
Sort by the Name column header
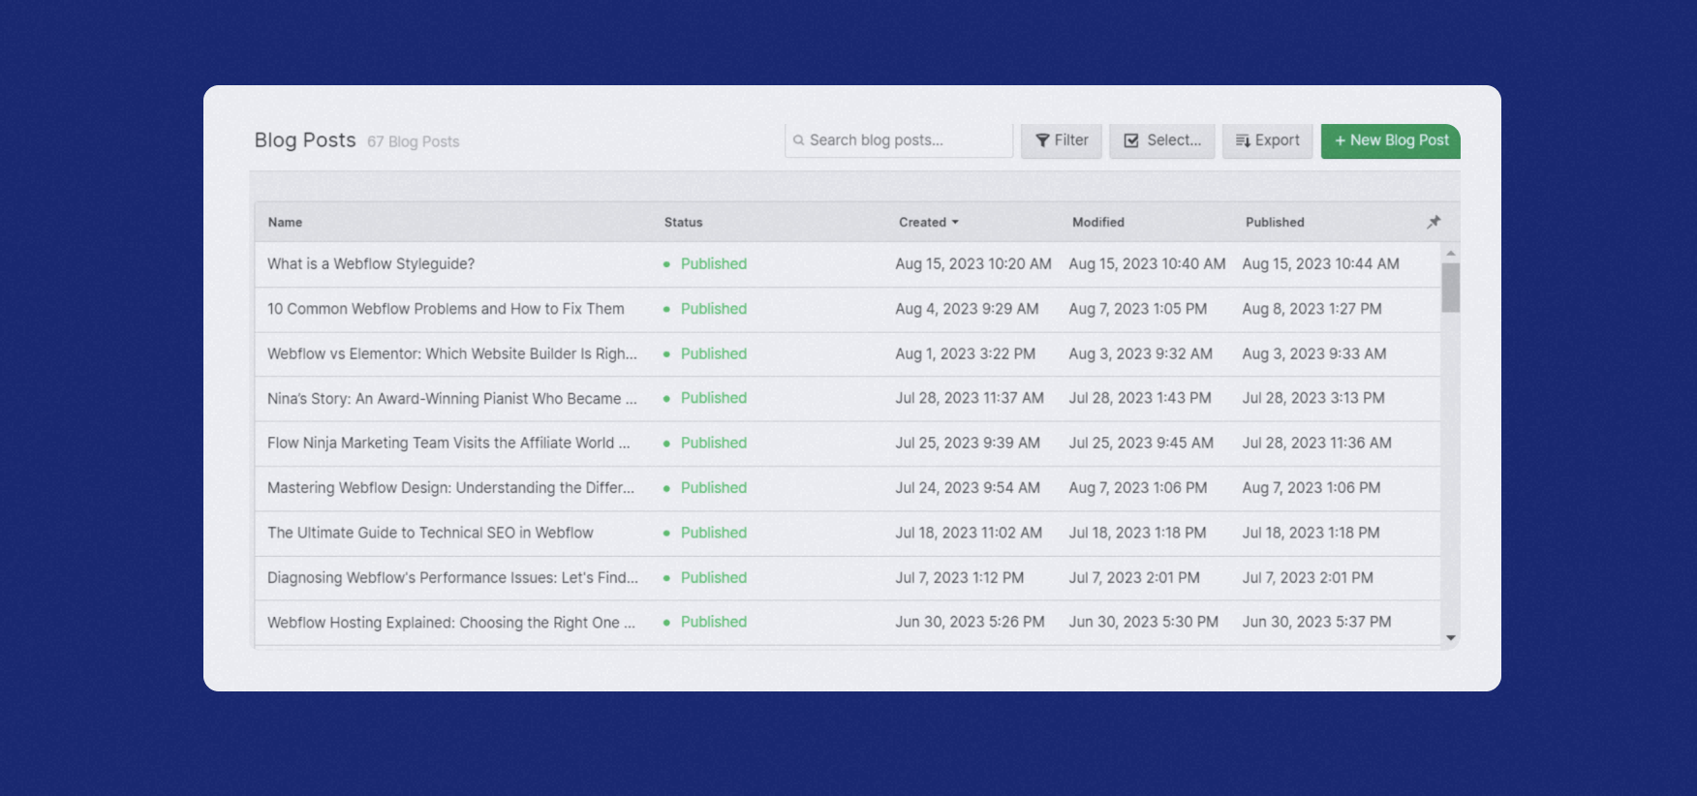(285, 222)
